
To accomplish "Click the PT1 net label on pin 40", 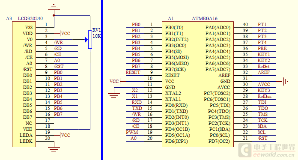I will point(262,24).
